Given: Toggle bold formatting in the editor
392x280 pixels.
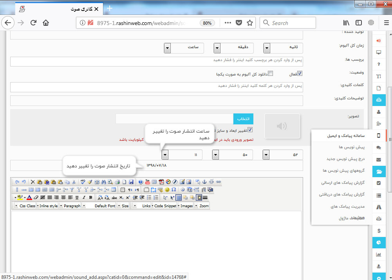Looking at the screenshot, I should (x=91, y=197).
